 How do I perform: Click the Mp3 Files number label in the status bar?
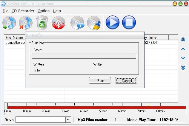[x=93, y=120]
